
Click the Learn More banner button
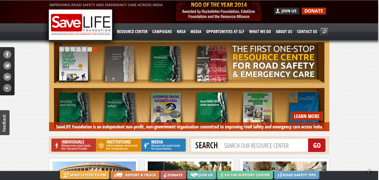pos(306,116)
